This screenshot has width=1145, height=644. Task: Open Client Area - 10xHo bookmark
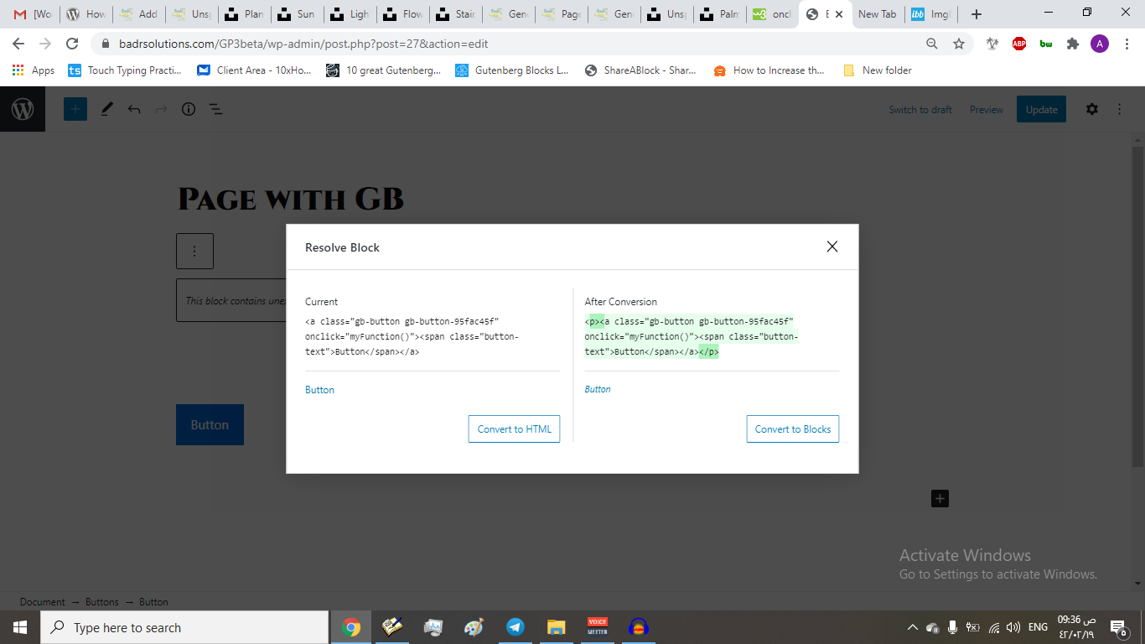click(x=254, y=70)
